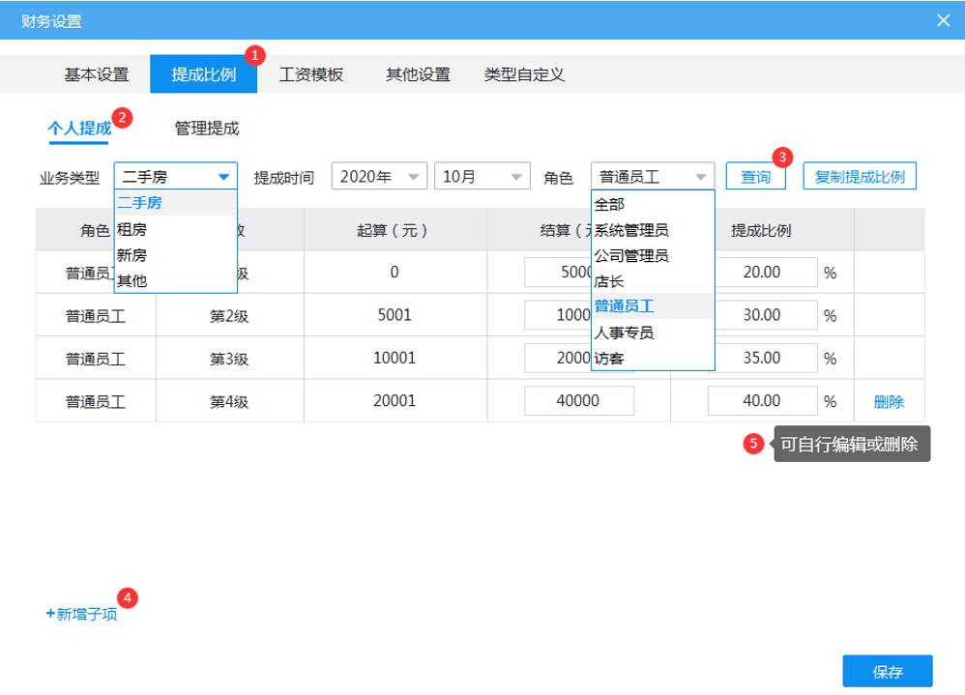This screenshot has height=695, width=965.
Task: Go to the 其他设置 tab
Action: (418, 74)
